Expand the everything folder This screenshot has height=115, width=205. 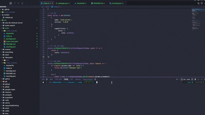tap(9, 52)
